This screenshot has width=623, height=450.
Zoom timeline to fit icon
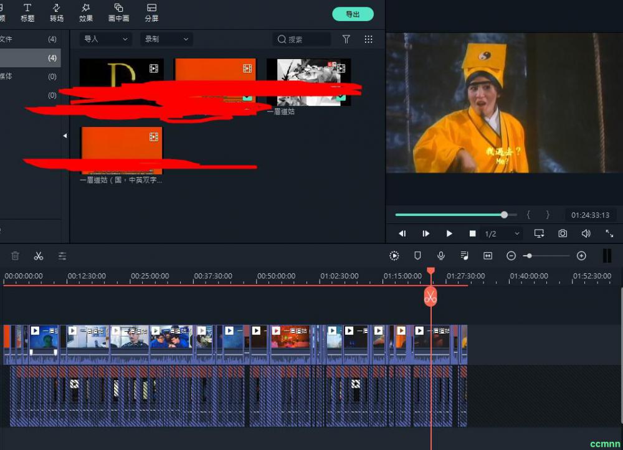(488, 256)
